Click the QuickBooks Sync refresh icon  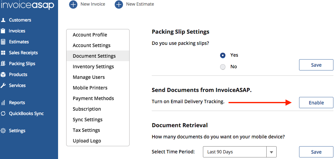point(3,113)
